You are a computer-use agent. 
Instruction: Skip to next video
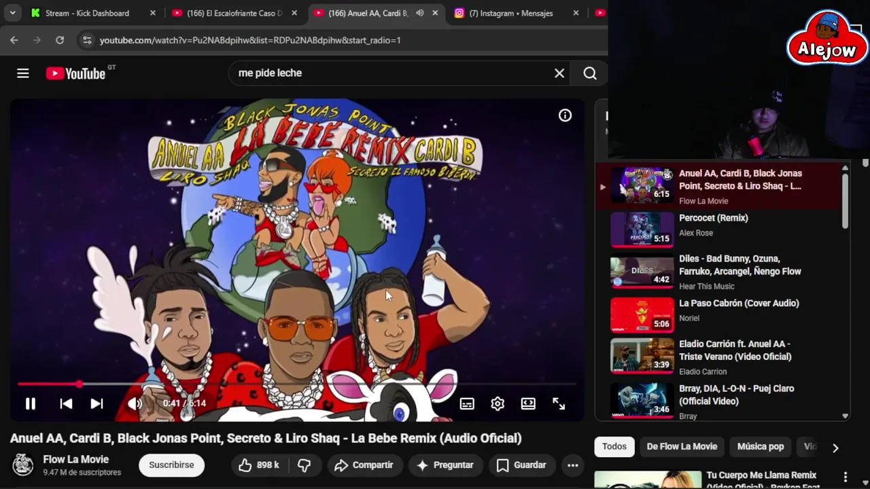pos(97,403)
